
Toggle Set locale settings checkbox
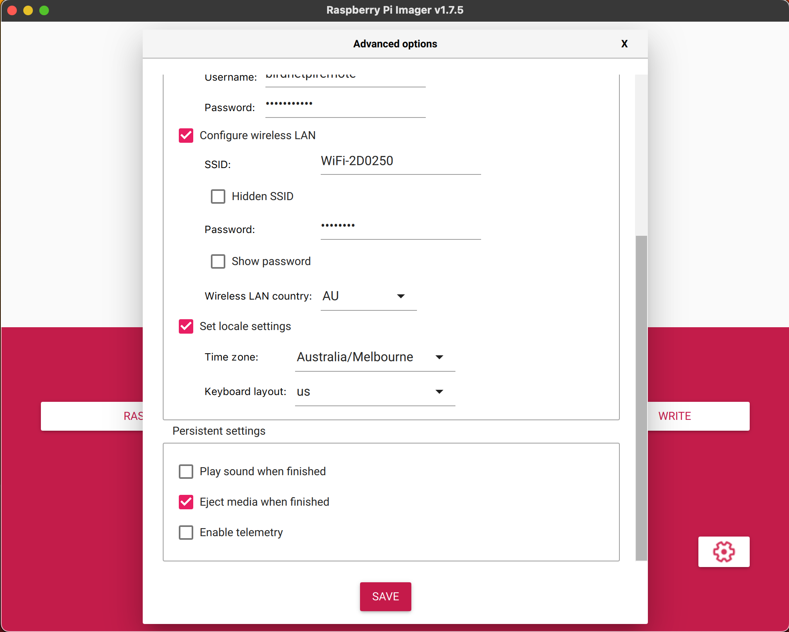point(186,326)
